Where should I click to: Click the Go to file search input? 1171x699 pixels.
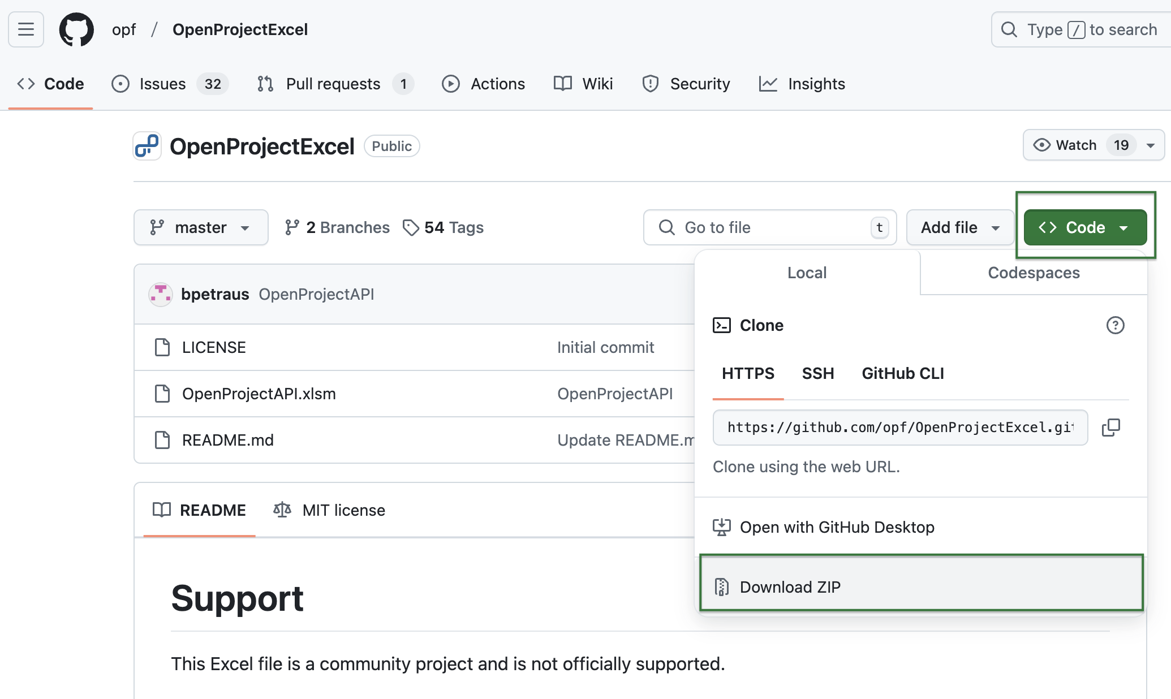coord(766,226)
